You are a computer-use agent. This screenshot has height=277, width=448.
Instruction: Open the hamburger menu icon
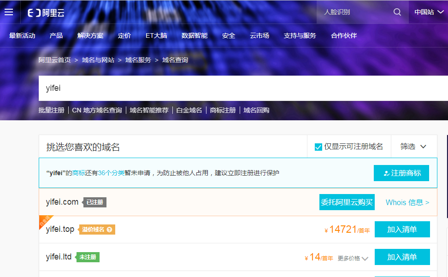click(x=9, y=12)
